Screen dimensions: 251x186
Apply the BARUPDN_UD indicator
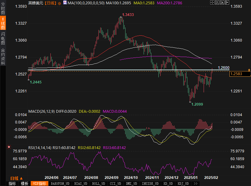[60, 184]
